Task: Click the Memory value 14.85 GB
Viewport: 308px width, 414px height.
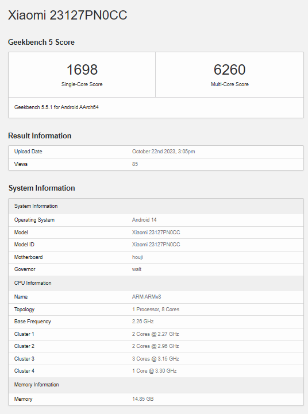Action: point(143,399)
